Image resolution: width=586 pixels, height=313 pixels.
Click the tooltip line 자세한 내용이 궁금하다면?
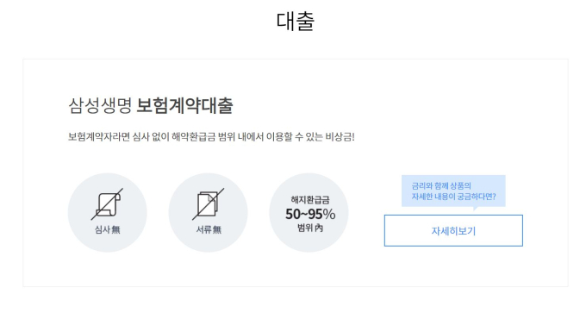click(x=453, y=197)
